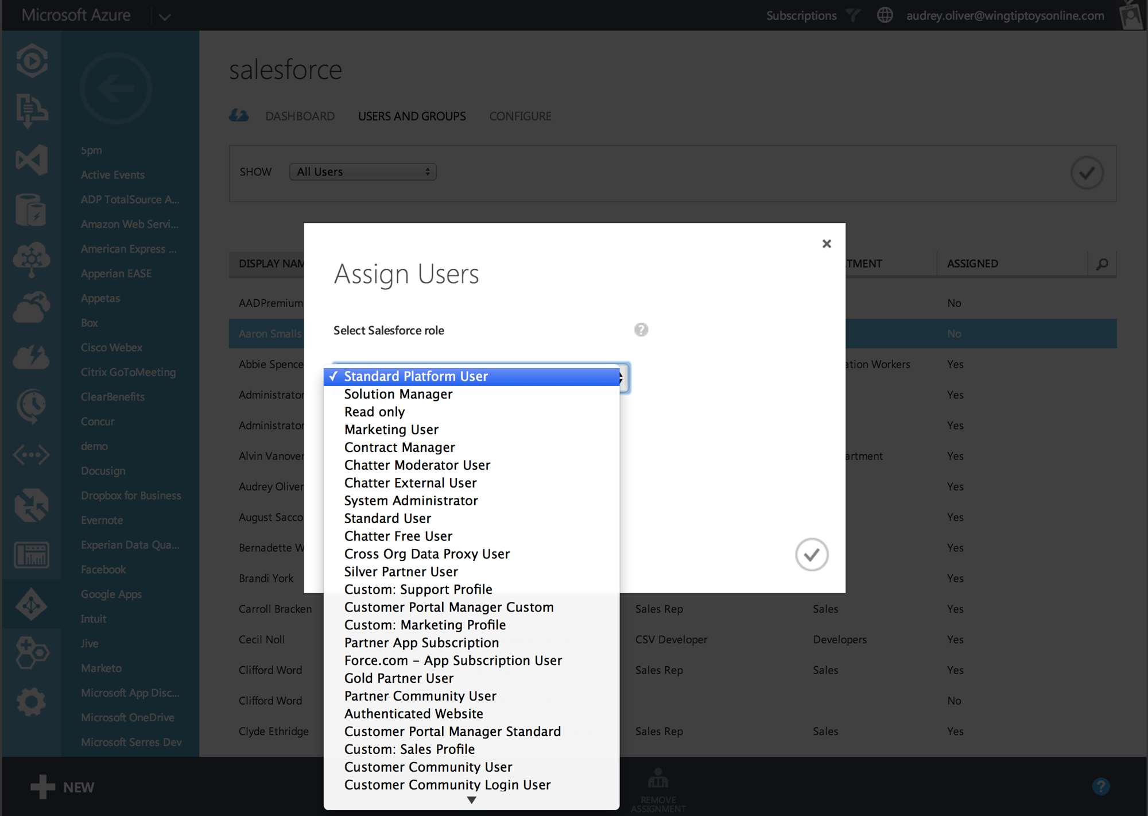
Task: Choose Custom: Marketing Profile option
Action: [x=471, y=625]
